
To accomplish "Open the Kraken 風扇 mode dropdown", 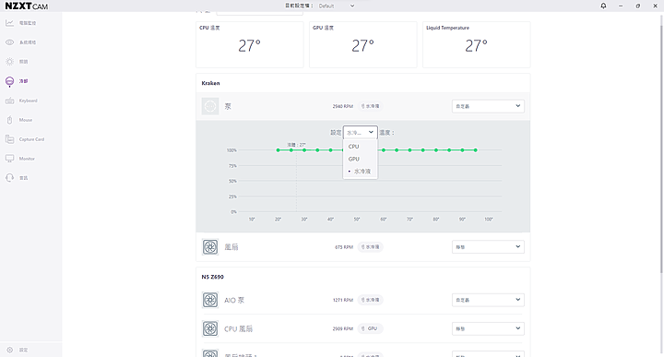I will 488,247.
